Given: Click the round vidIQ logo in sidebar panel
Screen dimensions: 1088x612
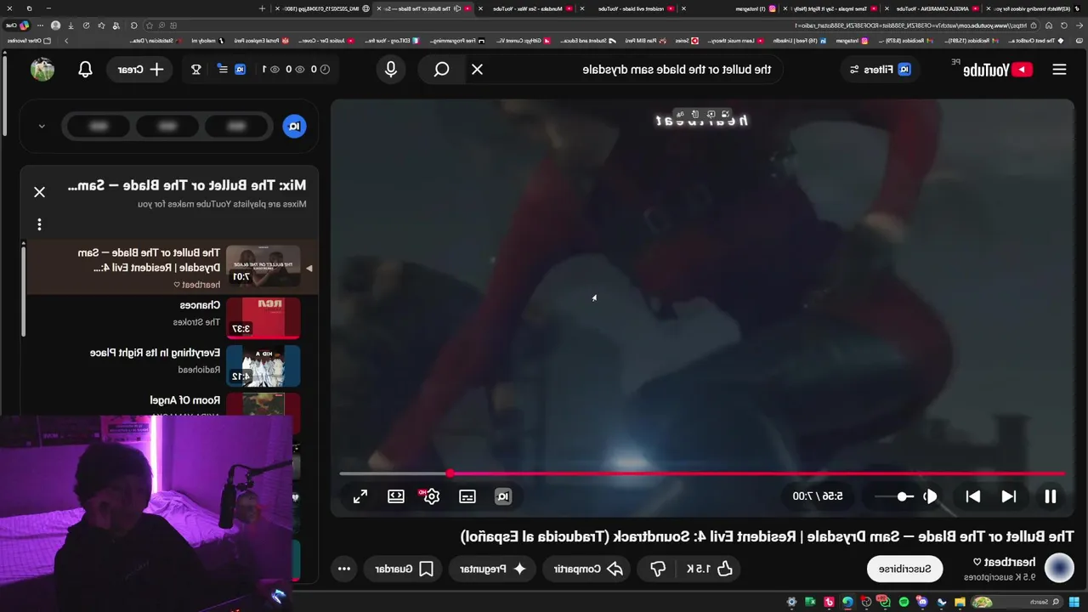Looking at the screenshot, I should click(294, 126).
